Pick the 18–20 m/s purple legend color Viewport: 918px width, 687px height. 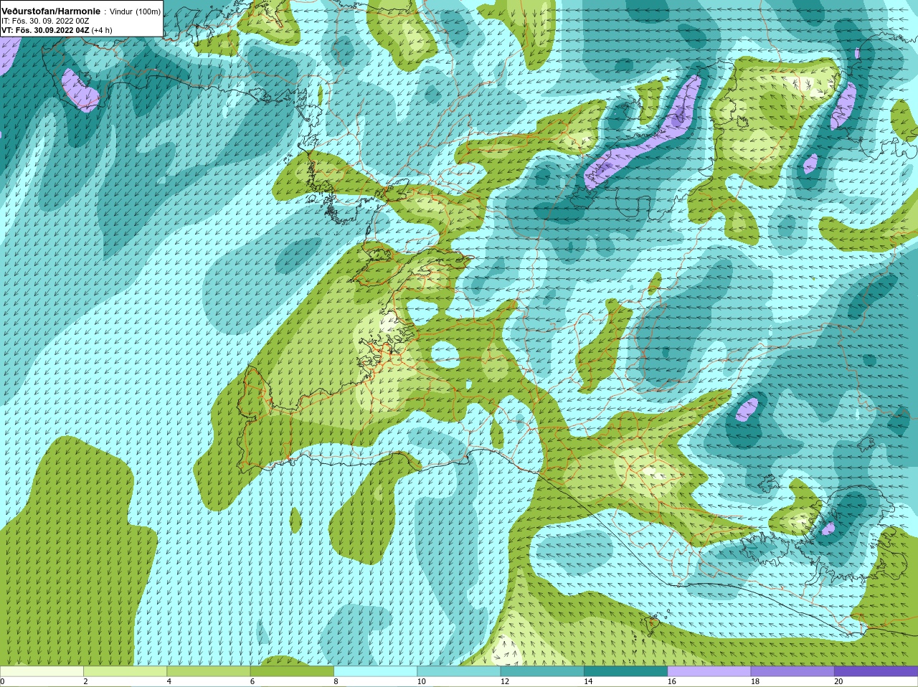pos(792,671)
